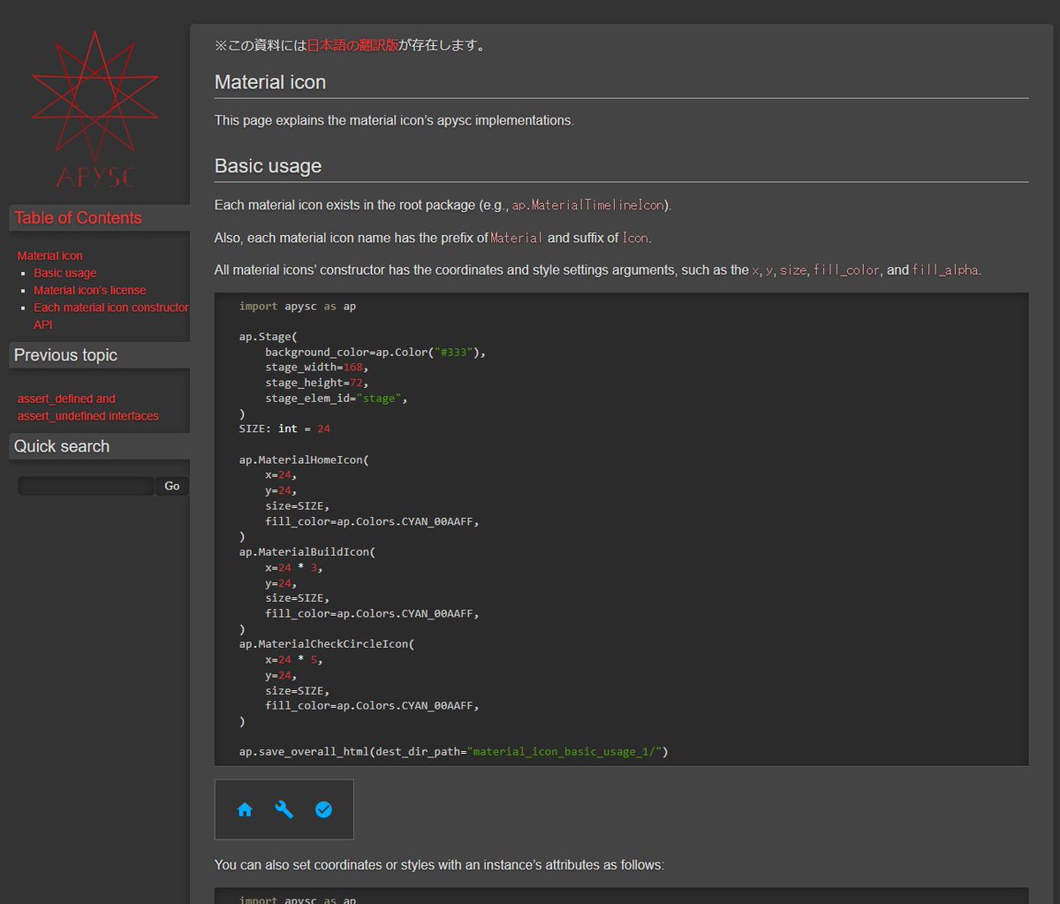Click the cyan home icon in the stage
This screenshot has height=904, width=1060.
pyautogui.click(x=245, y=809)
